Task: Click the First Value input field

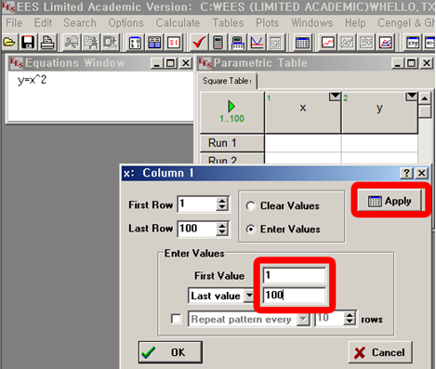Action: click(x=295, y=275)
